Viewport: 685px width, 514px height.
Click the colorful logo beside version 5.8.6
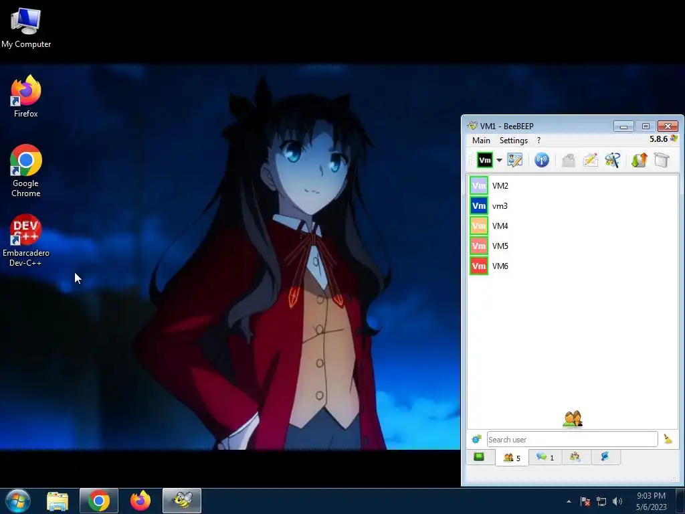point(674,139)
